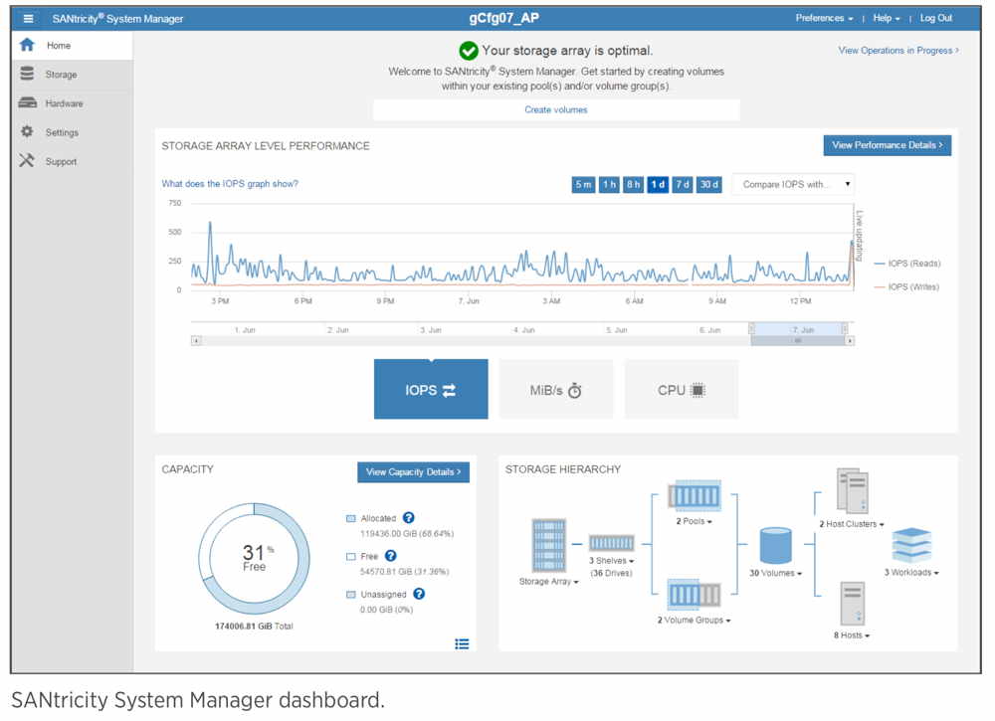Expand the 2 Pools dropdown
The image size is (995, 721).
694,521
